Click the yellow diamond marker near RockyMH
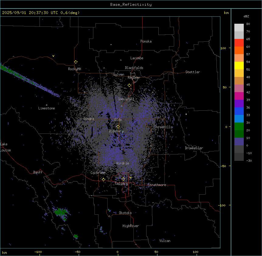Image resolution: width=262 pixels, height=256 pixels. click(x=76, y=62)
